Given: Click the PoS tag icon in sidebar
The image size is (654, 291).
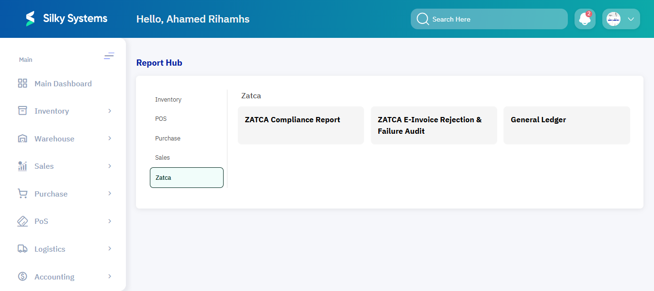Looking at the screenshot, I should [22, 221].
